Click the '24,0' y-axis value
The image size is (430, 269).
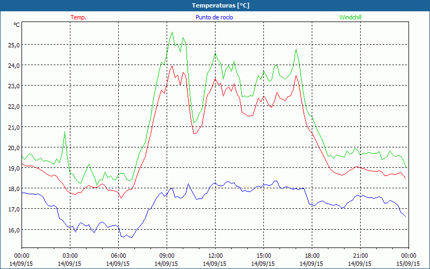pyautogui.click(x=14, y=65)
